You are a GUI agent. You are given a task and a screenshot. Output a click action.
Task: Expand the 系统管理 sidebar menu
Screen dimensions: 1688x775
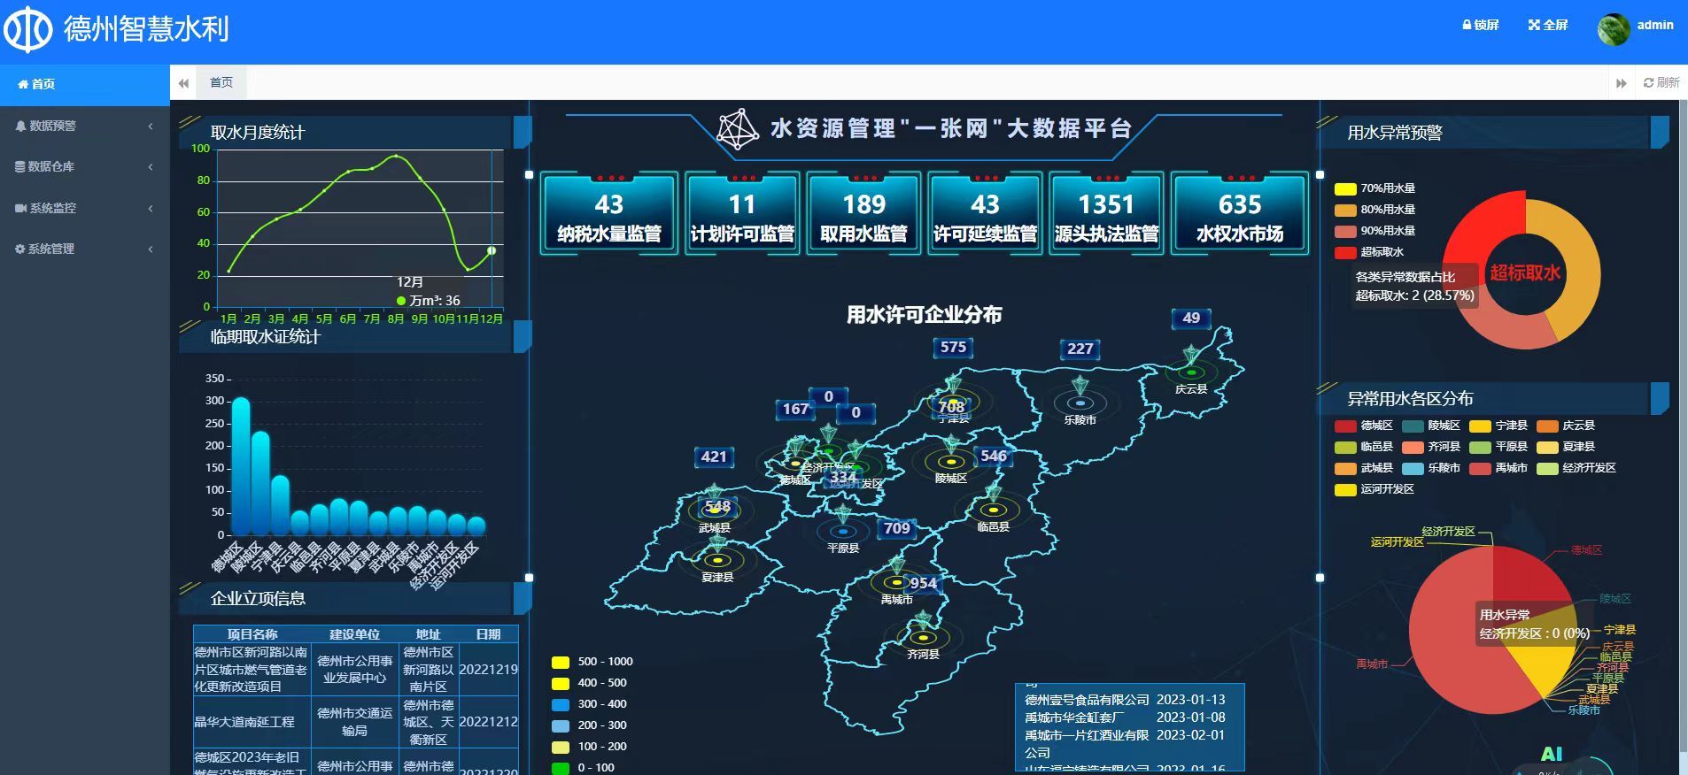[x=85, y=249]
